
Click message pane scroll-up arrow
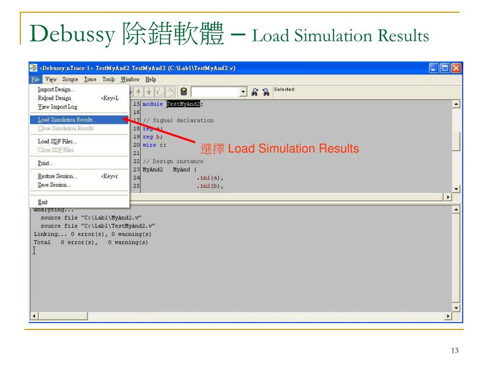(x=456, y=210)
